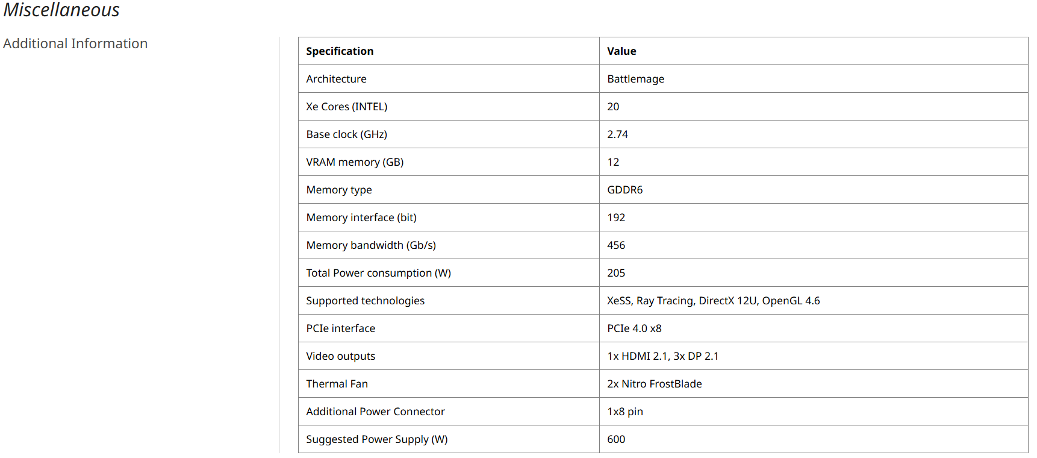
Task: Select the Video outputs row label
Action: point(340,356)
